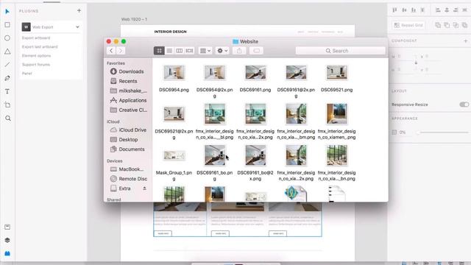This screenshot has width=471, height=265.
Task: Select the DSC69161_bo.png file
Action: [x=214, y=163]
